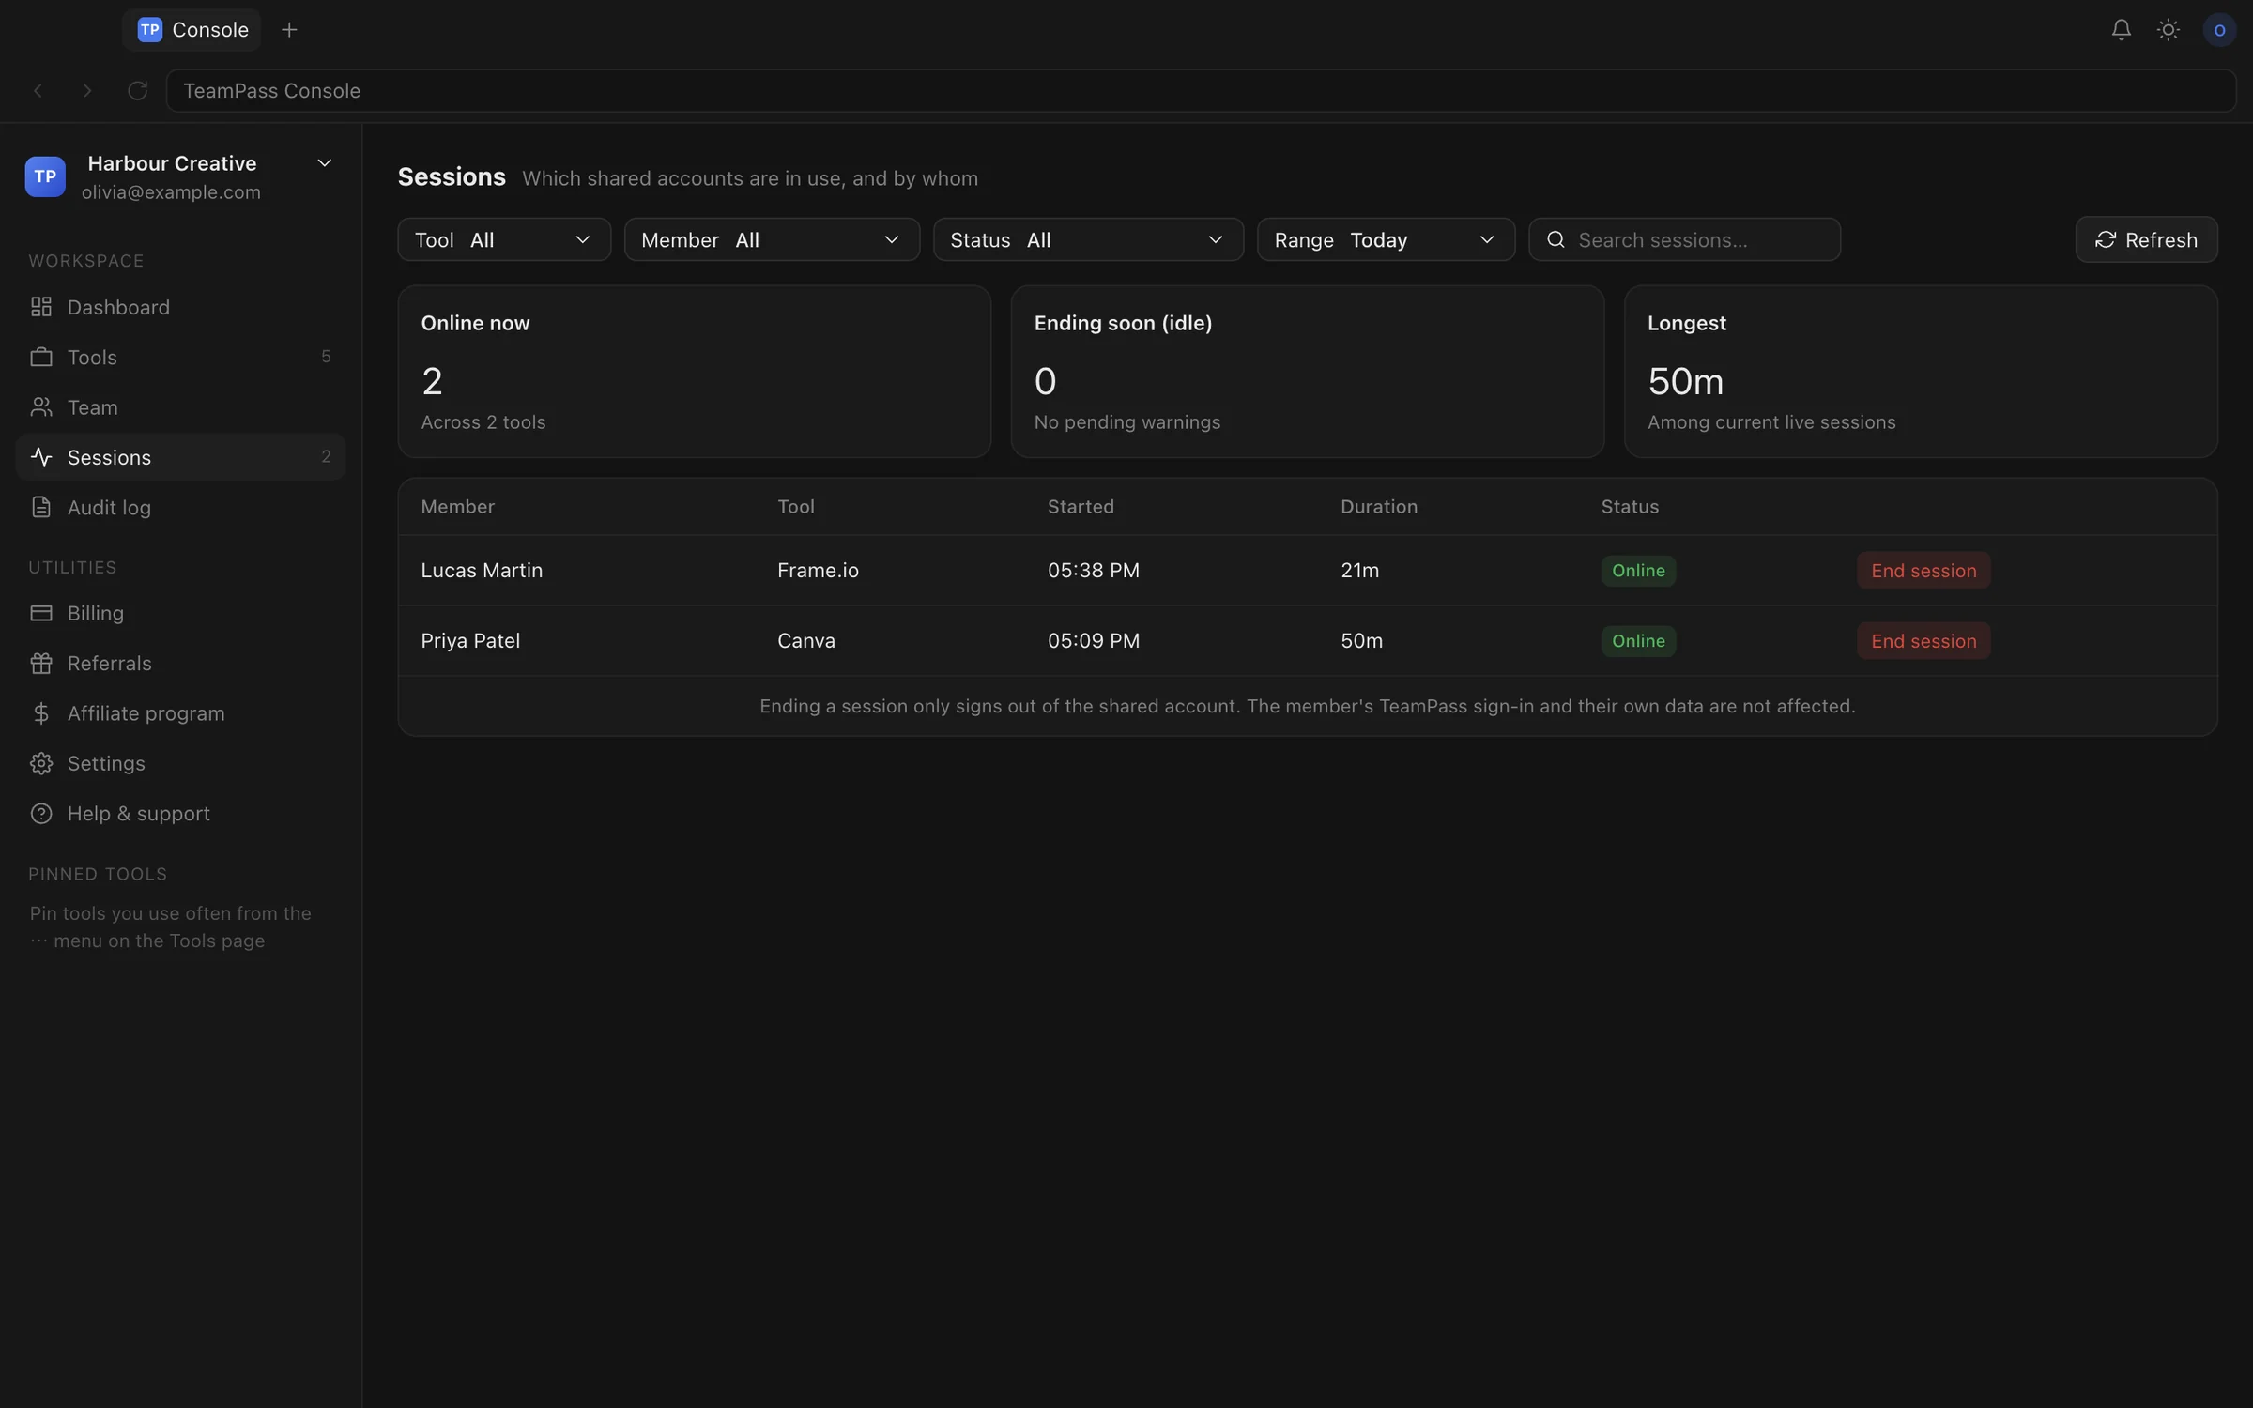Screen dimensions: 2253x1408
Task: Click the Started column header
Action: pyautogui.click(x=1081, y=507)
